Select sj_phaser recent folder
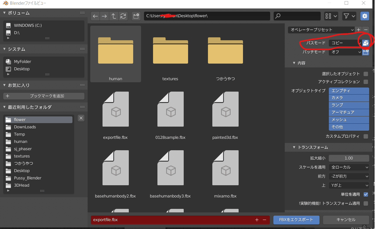Screen dimensions: 375x229 coord(39,149)
